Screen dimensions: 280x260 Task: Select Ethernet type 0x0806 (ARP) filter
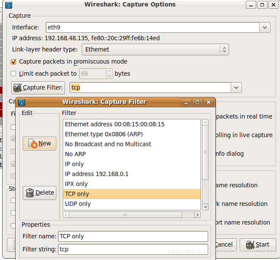(x=132, y=134)
